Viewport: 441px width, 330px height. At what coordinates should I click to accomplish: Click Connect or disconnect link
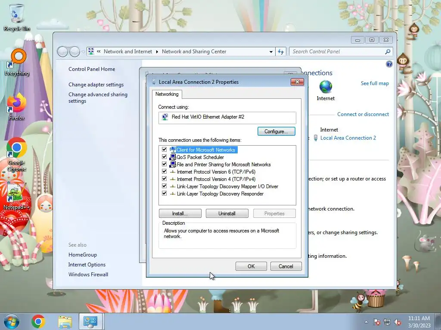pyautogui.click(x=363, y=114)
